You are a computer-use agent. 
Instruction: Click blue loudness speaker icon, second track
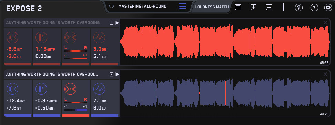[12, 89]
